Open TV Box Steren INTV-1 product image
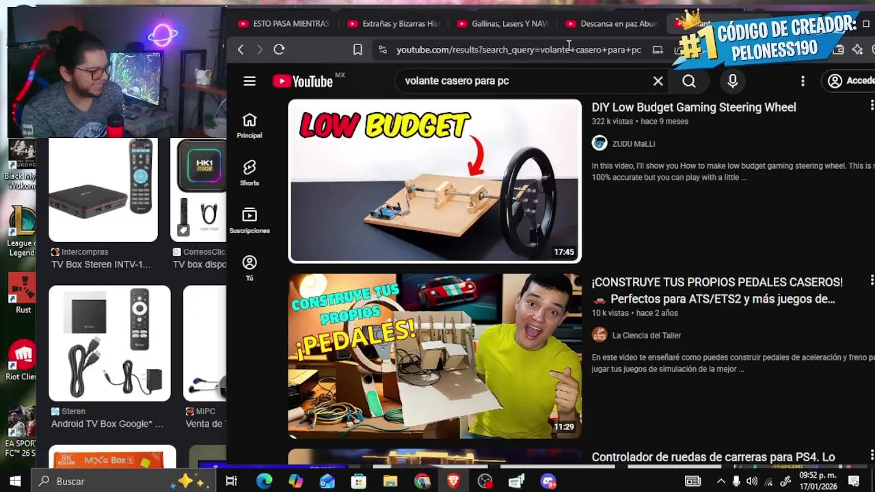The image size is (875, 492). click(x=103, y=190)
